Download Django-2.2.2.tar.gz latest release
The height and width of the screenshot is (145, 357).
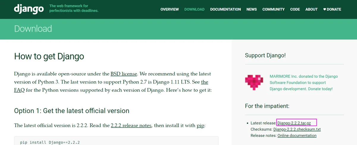tap(294, 123)
